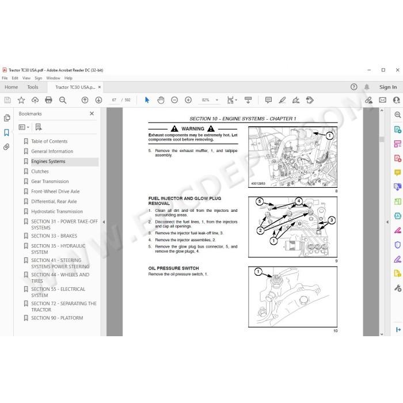Switch to the Home tab
This screenshot has width=403, height=403.
coord(12,87)
